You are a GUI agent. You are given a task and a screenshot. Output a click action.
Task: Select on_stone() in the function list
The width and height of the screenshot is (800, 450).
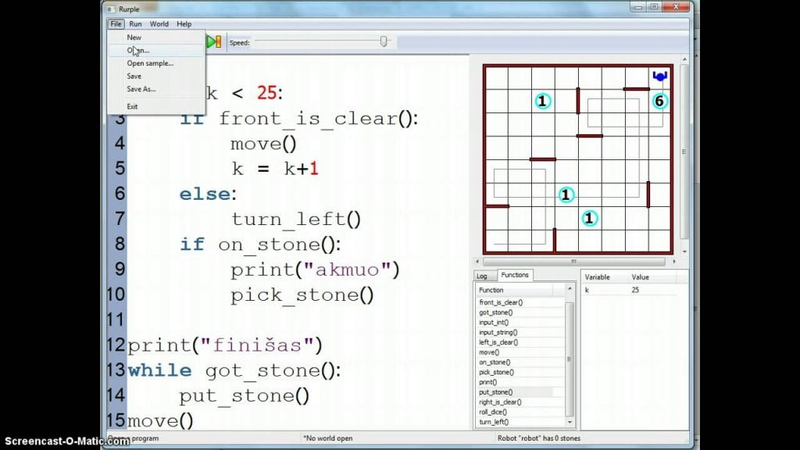point(495,362)
